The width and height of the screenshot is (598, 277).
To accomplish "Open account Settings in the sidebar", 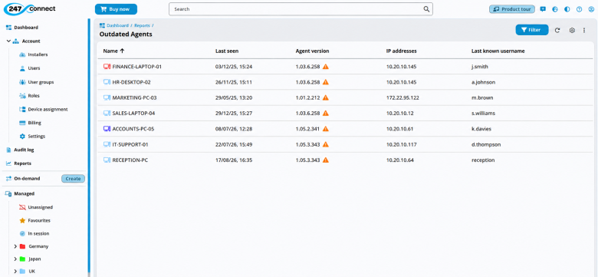I will pyautogui.click(x=32, y=137).
